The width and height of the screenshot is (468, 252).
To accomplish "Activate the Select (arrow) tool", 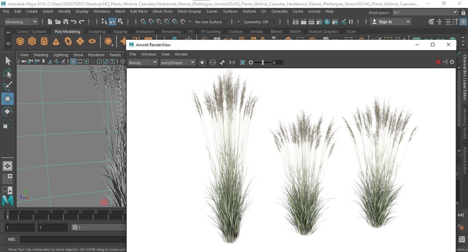I will 8,61.
